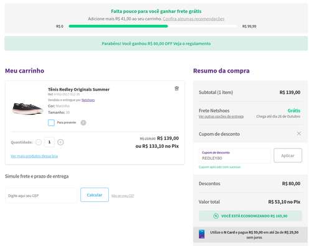Click Chega até dia 26 de Outubro text
This screenshot has height=246, width=311.
(278, 116)
